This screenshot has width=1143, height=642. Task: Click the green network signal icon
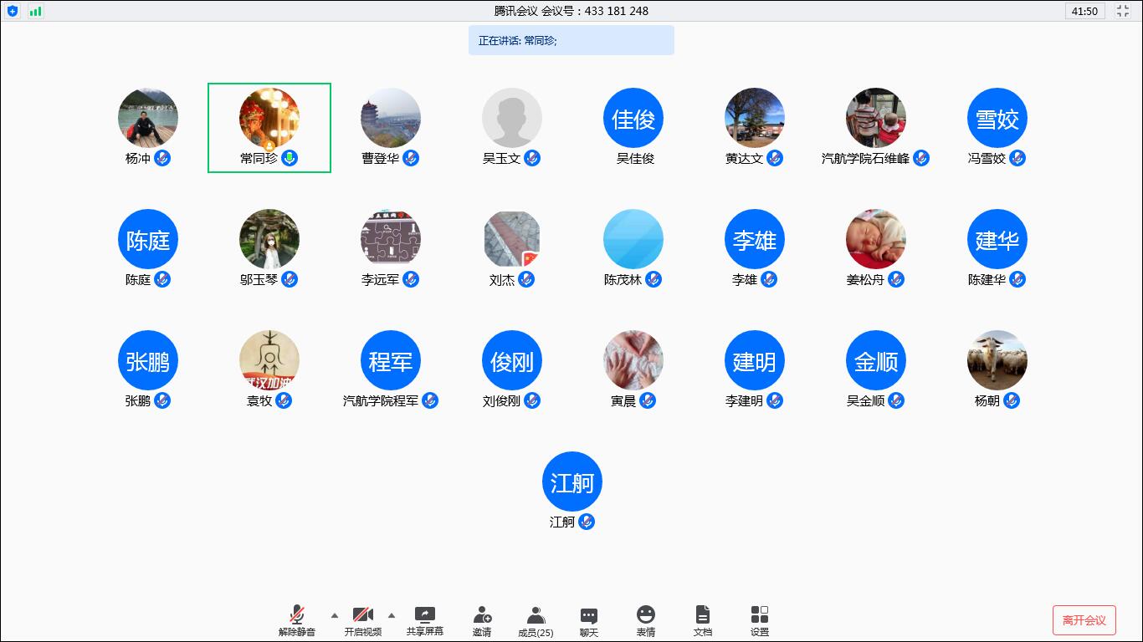35,11
